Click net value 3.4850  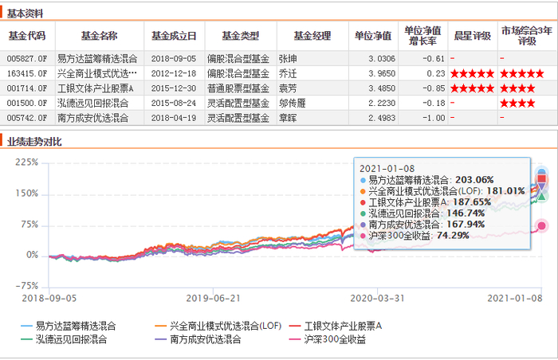(x=382, y=88)
